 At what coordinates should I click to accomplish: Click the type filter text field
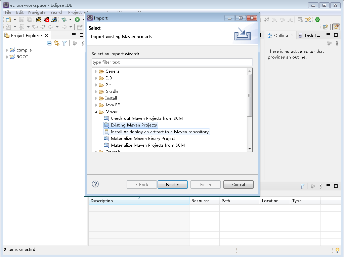pos(172,62)
